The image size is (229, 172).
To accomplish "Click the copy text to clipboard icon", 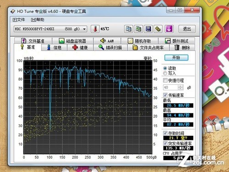I will point(128,29).
